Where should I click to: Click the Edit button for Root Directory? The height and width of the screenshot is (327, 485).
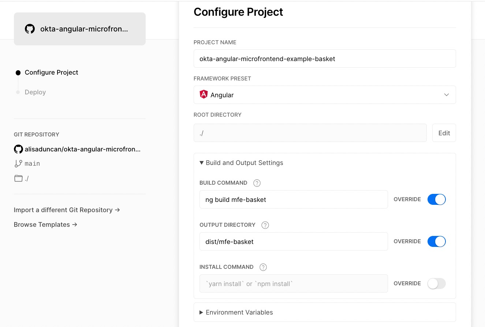pyautogui.click(x=444, y=133)
